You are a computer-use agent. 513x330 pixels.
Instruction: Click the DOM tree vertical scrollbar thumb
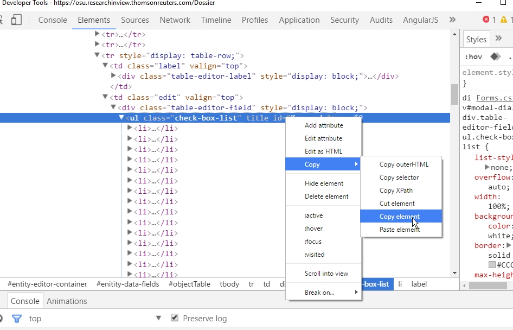pyautogui.click(x=454, y=94)
